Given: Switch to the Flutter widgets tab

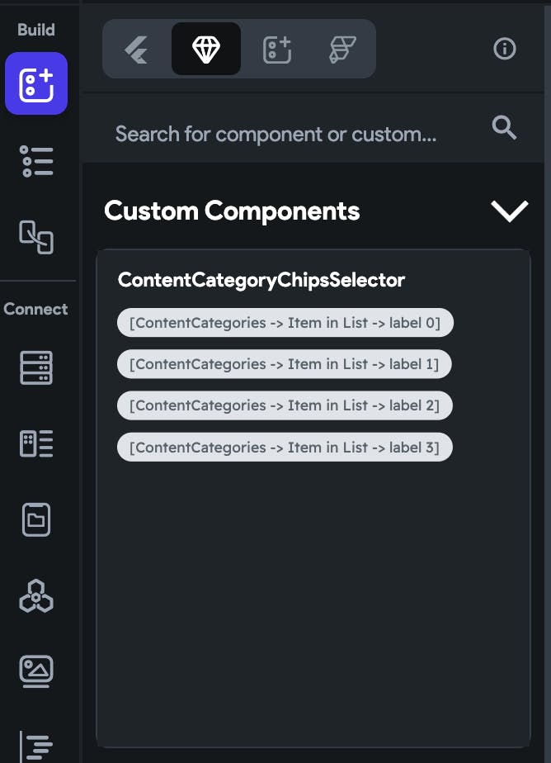Looking at the screenshot, I should (x=138, y=49).
